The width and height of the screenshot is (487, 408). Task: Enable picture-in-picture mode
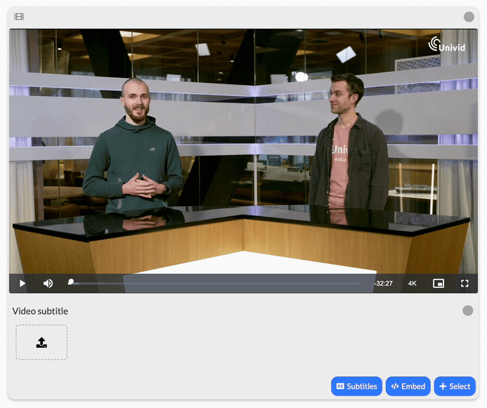438,283
